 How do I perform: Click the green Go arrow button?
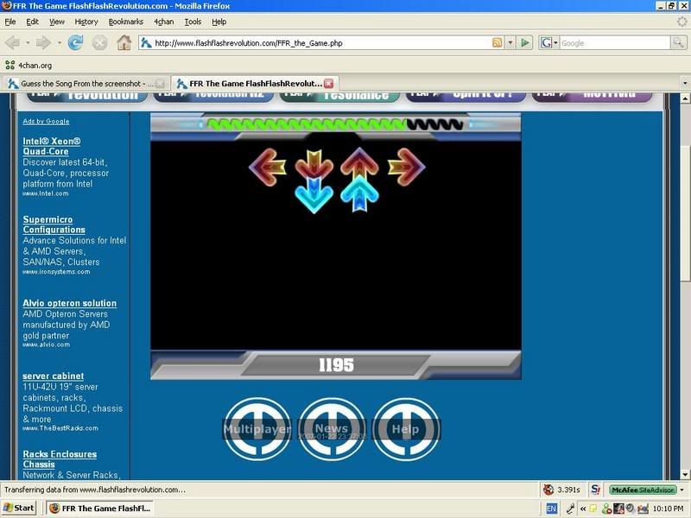point(526,42)
